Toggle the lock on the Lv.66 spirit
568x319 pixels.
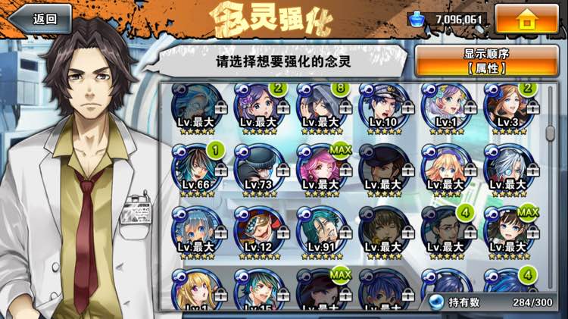point(221,170)
